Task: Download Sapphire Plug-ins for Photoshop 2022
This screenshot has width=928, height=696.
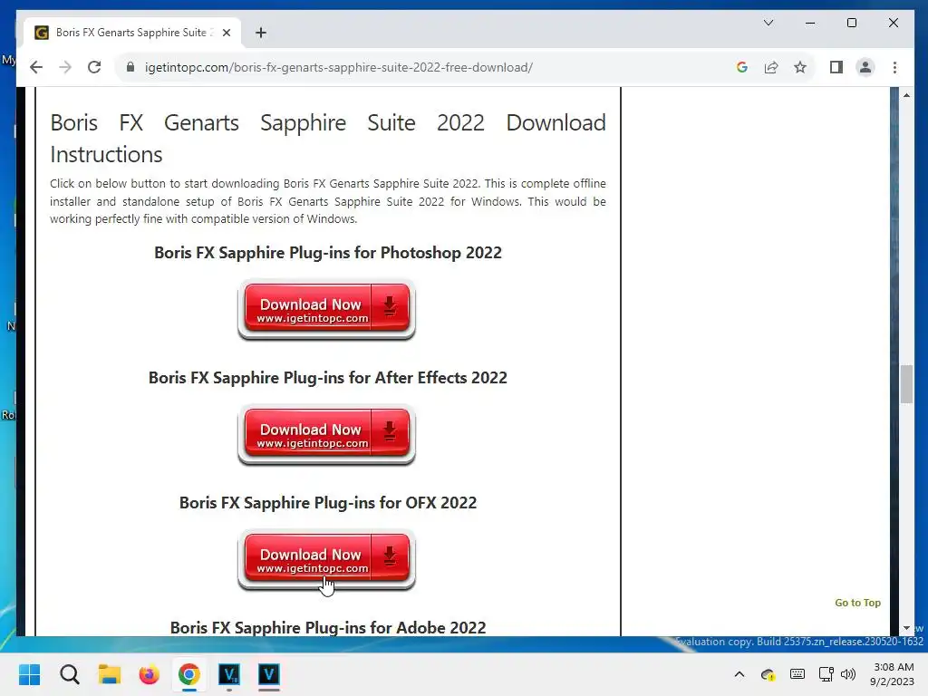Action: pyautogui.click(x=326, y=310)
